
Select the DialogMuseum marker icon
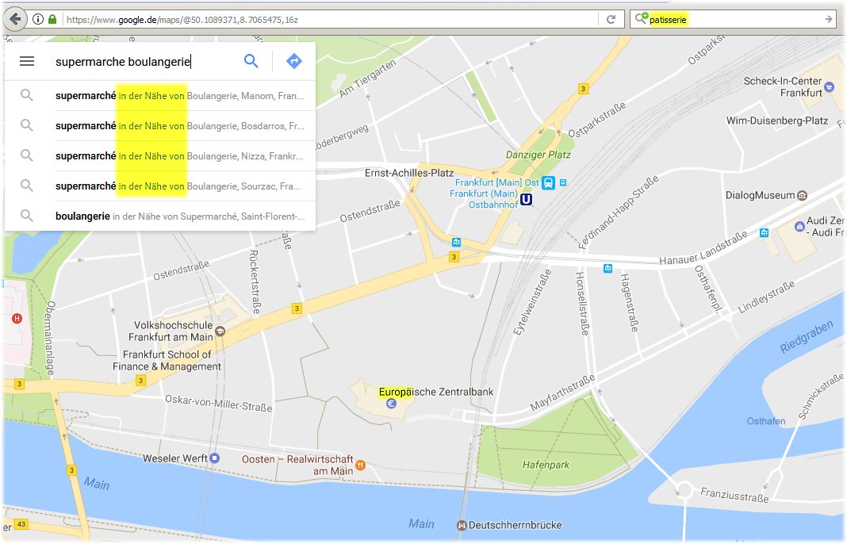(803, 195)
